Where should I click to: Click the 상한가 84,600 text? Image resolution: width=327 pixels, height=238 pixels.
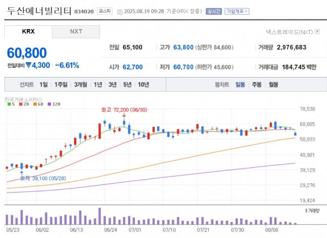point(214,47)
